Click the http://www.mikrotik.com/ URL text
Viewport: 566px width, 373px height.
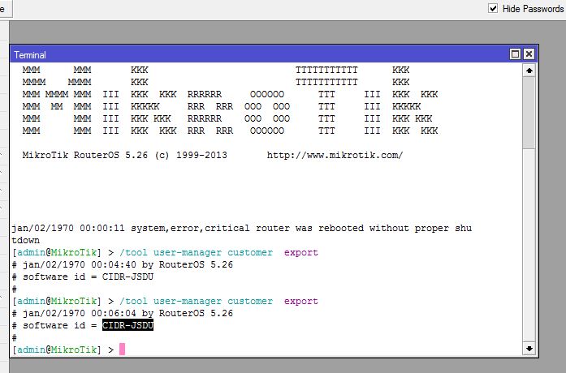tap(335, 156)
